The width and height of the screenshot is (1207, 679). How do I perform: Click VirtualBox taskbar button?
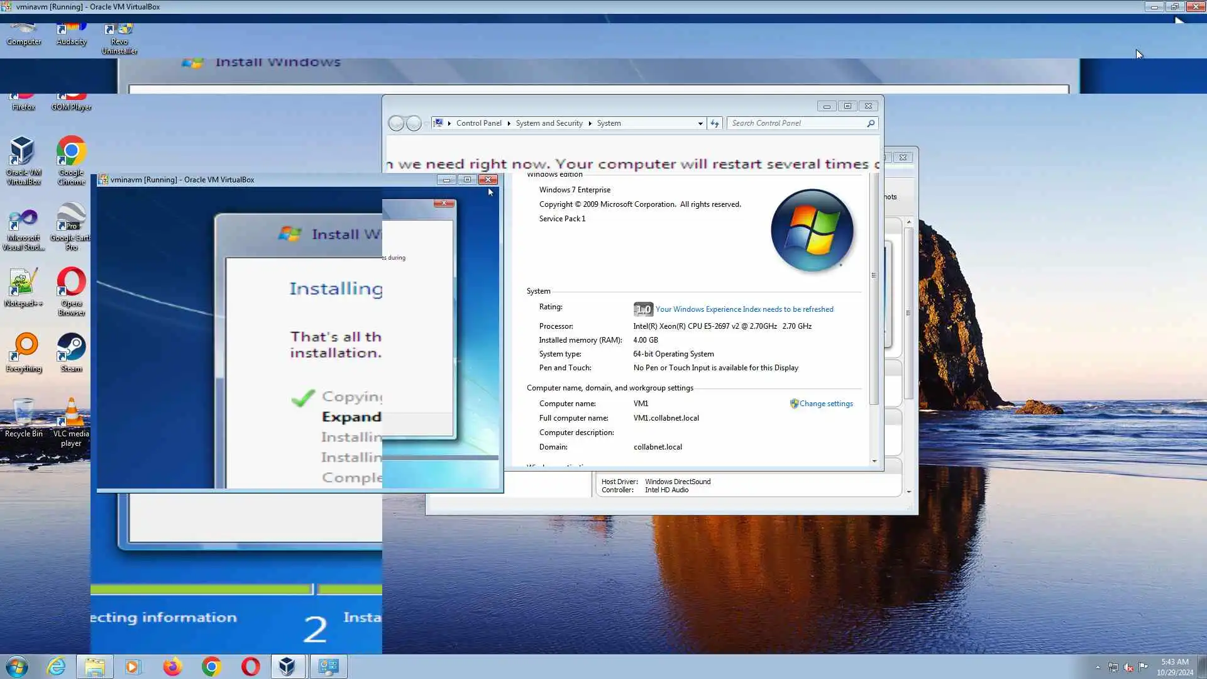tap(287, 666)
